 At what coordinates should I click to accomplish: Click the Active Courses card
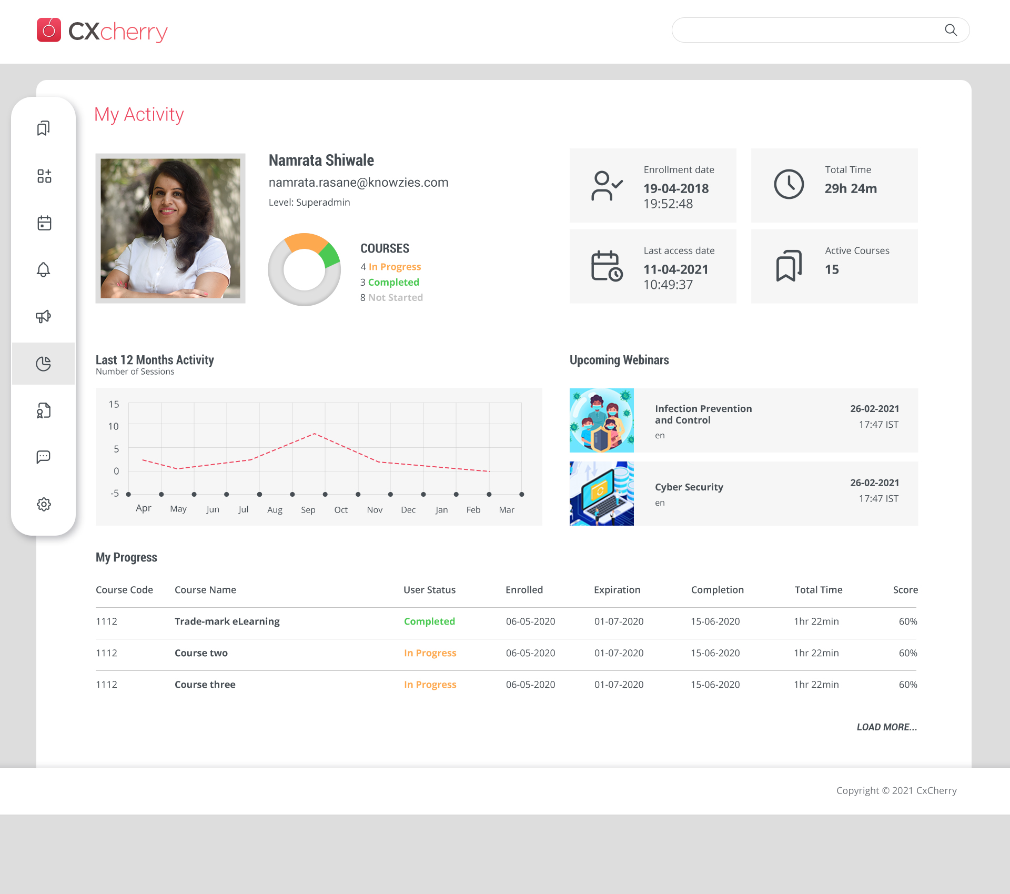(x=834, y=266)
